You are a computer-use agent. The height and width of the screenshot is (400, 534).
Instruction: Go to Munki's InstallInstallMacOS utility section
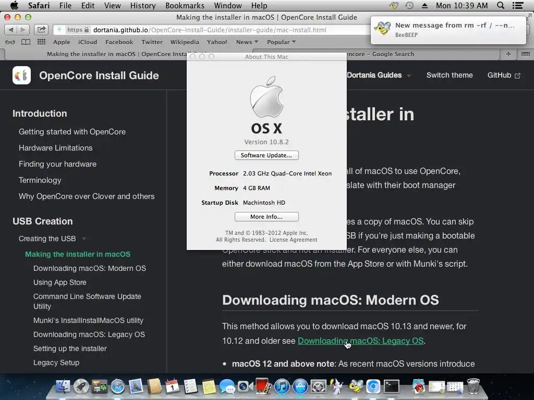click(x=88, y=320)
